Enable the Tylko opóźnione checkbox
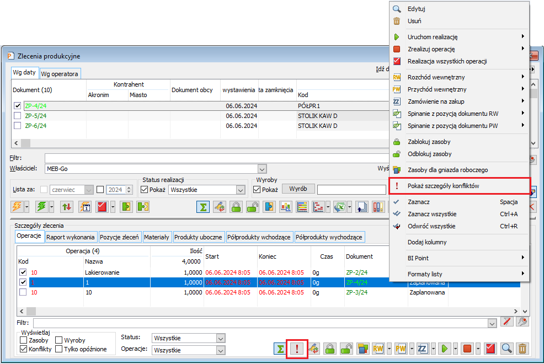The image size is (544, 364). [58, 349]
